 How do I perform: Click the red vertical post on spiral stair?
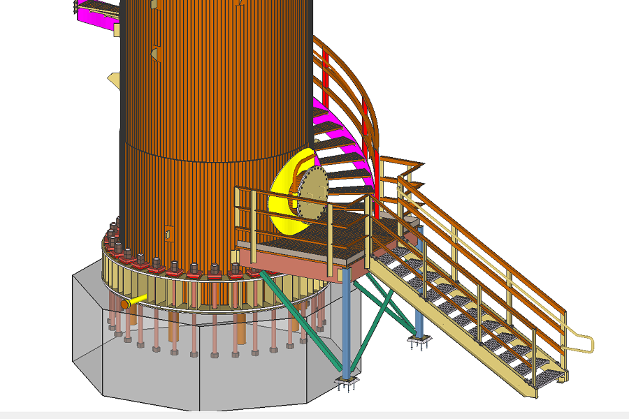(x=326, y=77)
